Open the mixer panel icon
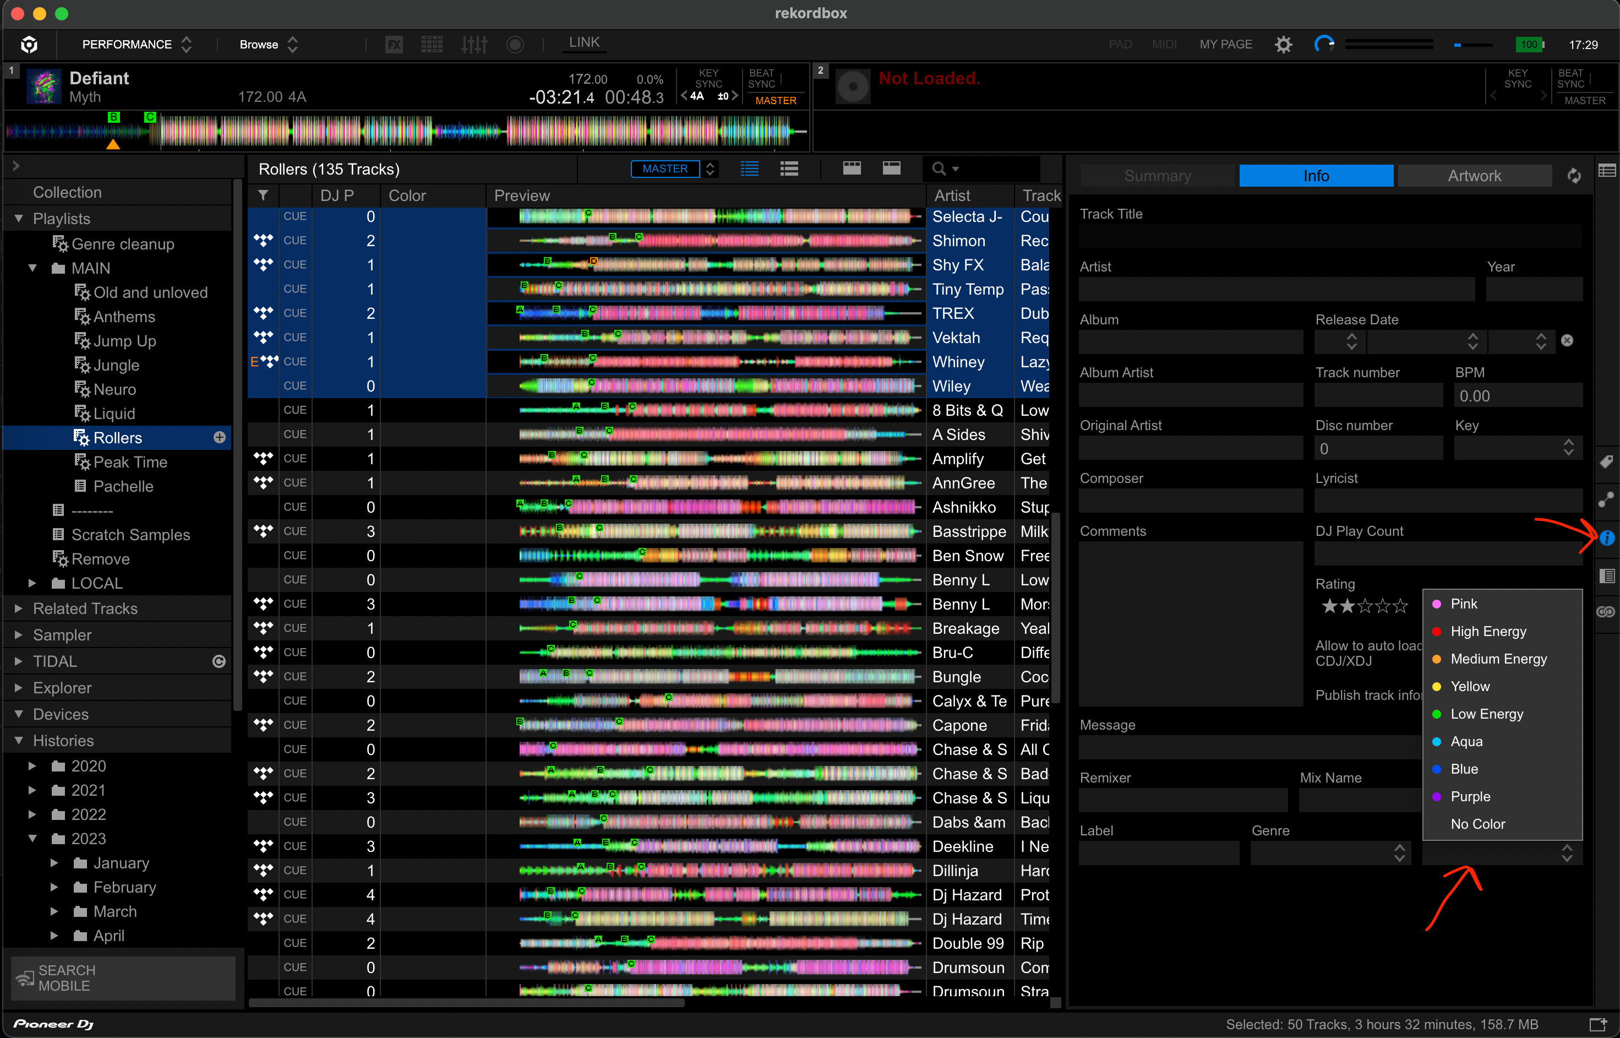This screenshot has width=1620, height=1038. pyautogui.click(x=474, y=45)
